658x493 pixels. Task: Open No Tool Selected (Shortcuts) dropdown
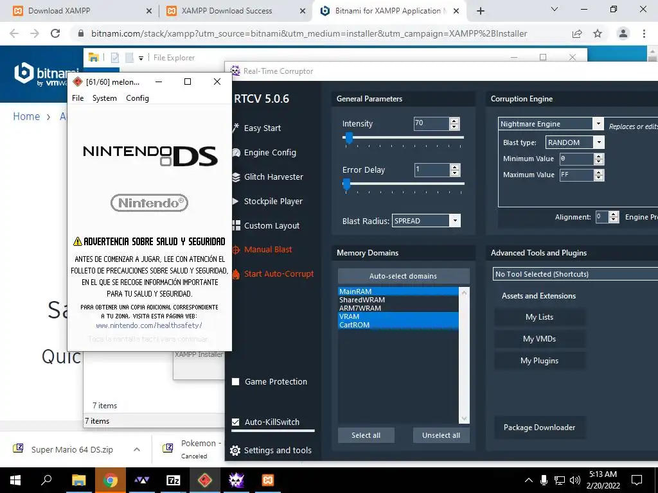(x=575, y=273)
